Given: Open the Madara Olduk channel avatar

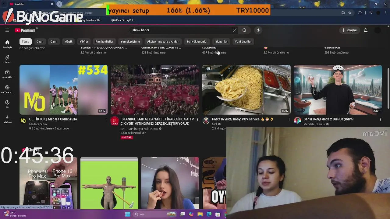Looking at the screenshot, I should coord(23,121).
